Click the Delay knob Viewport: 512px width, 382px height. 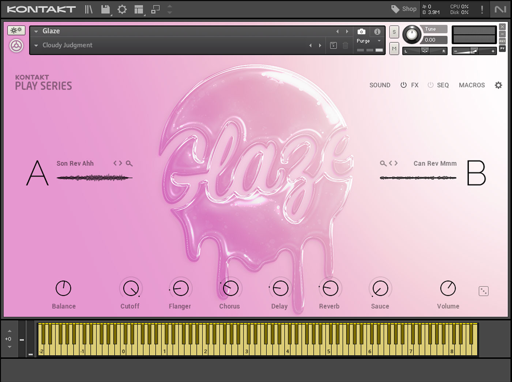tap(280, 288)
